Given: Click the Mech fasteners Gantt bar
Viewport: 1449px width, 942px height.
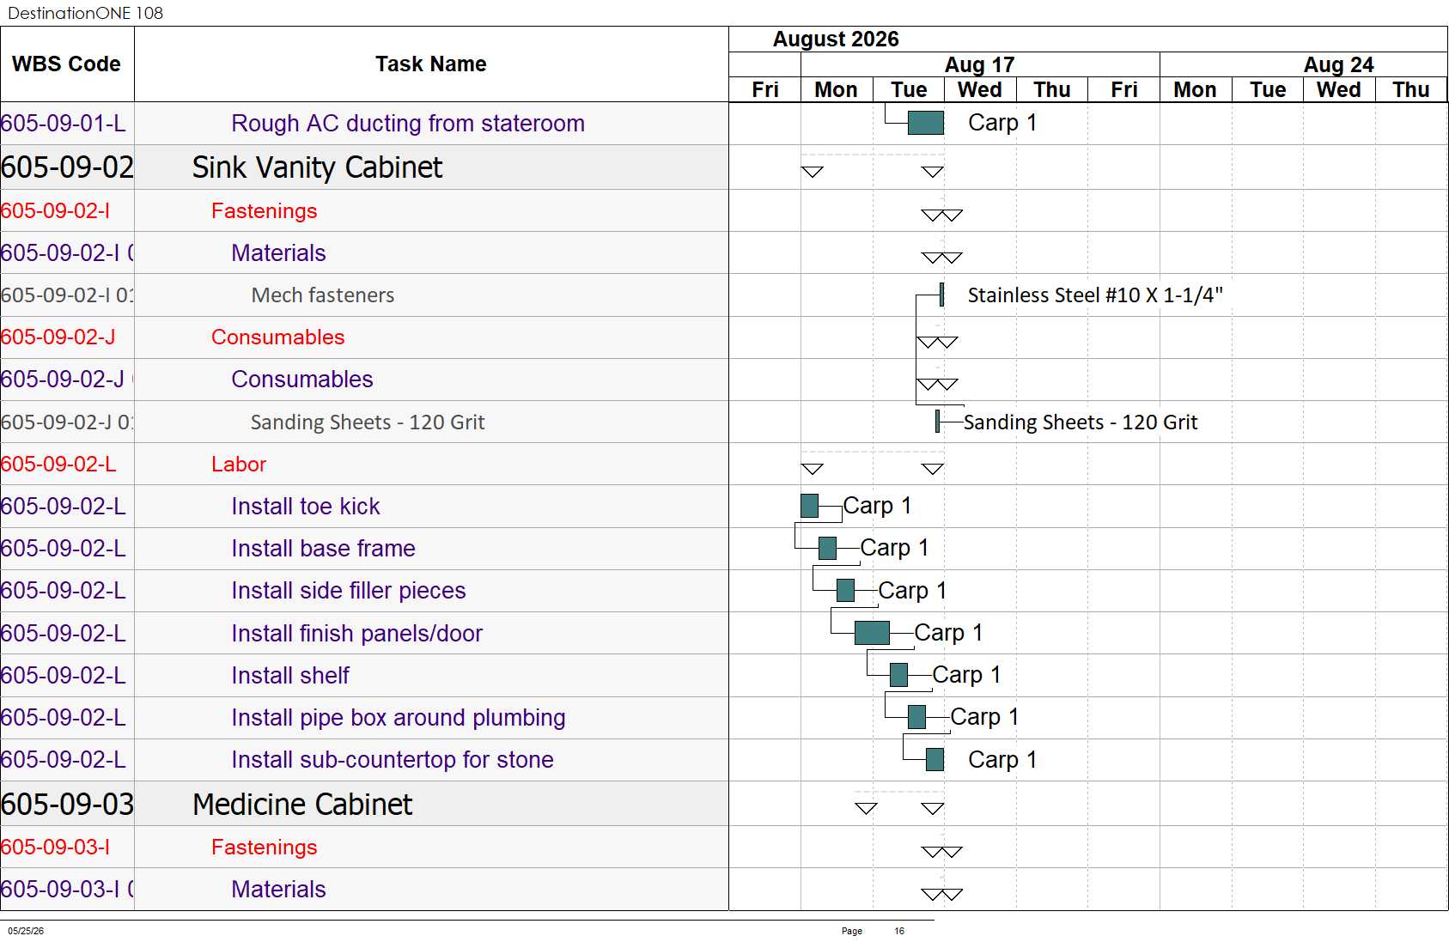Looking at the screenshot, I should click(x=941, y=295).
